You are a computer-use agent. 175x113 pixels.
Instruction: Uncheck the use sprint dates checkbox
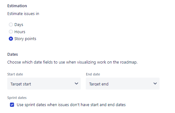tap(12, 105)
